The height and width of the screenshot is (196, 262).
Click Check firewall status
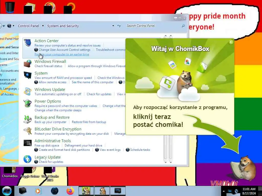[48, 66]
